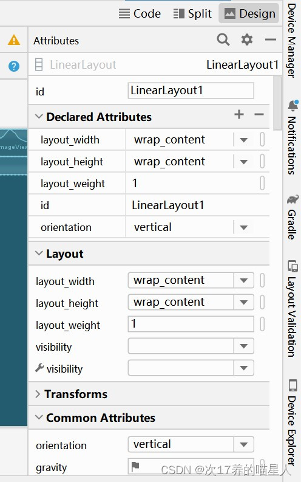This screenshot has width=301, height=482.
Task: Click the LinearLayout component icon
Action: (39, 65)
